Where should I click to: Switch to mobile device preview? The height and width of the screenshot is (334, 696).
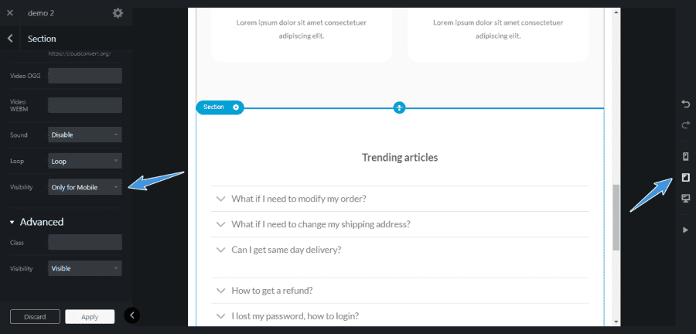(x=685, y=157)
